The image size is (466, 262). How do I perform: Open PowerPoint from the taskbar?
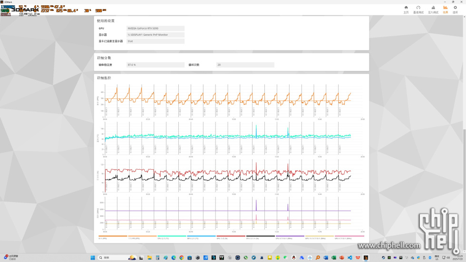click(342, 258)
